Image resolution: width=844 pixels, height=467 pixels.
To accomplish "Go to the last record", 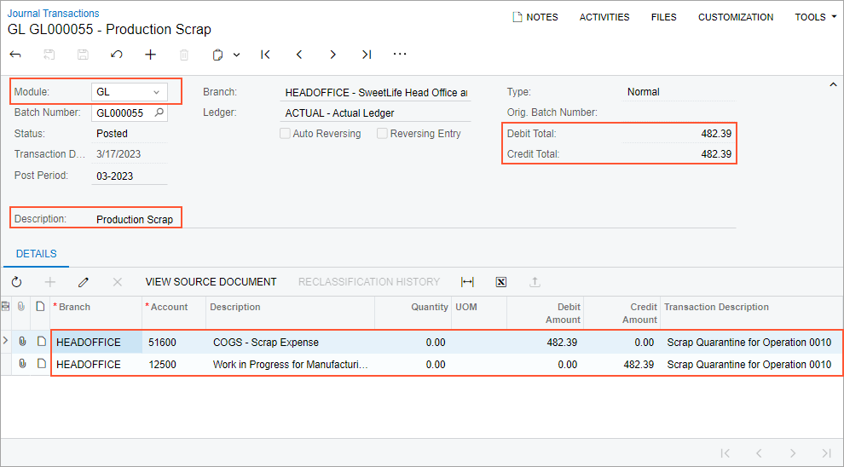I will pos(367,55).
